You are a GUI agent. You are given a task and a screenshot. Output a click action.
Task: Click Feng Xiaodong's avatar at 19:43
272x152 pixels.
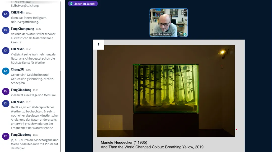point(6,91)
